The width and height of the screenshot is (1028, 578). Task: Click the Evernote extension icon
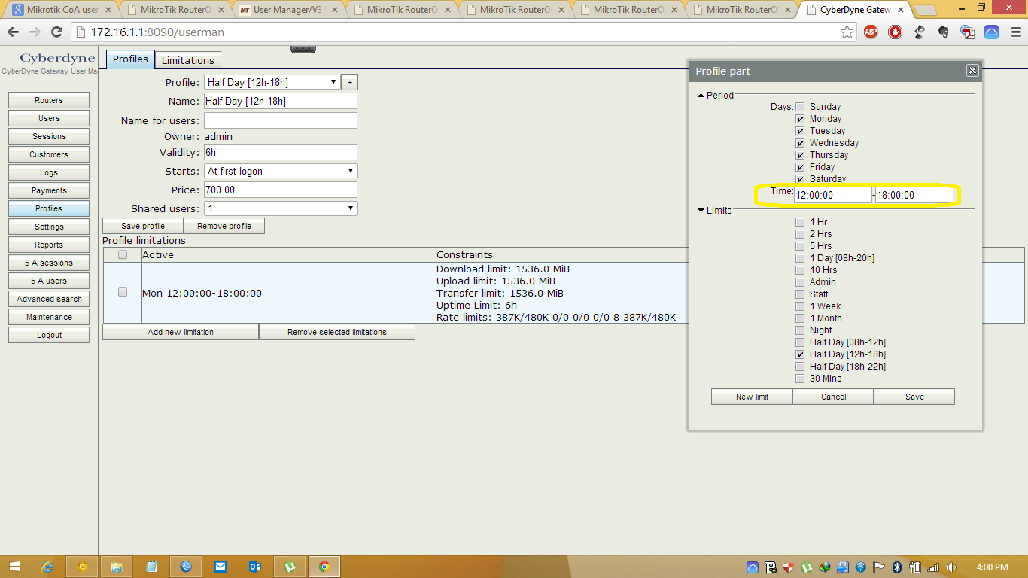click(x=942, y=32)
